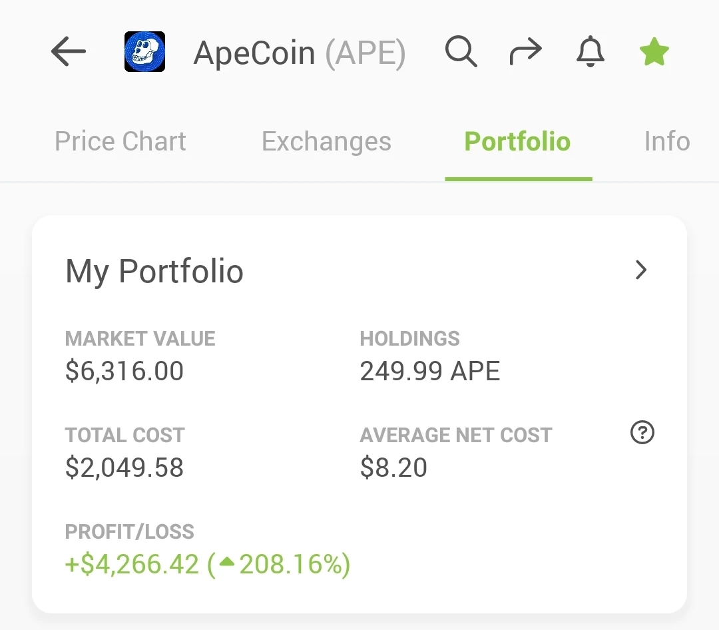
Task: Open search with the magnifying glass
Action: click(x=461, y=51)
